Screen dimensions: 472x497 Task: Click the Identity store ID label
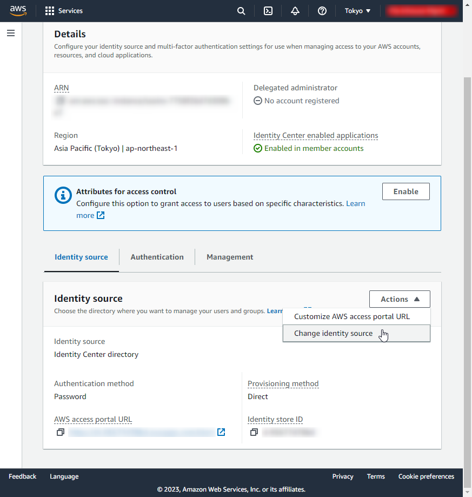click(275, 419)
